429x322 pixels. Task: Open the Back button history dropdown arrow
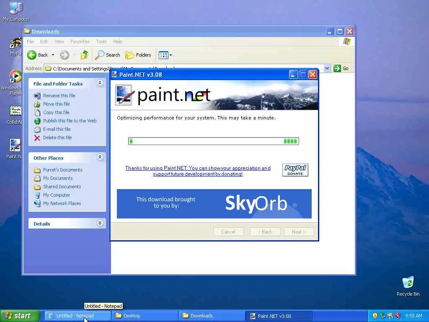tap(53, 55)
